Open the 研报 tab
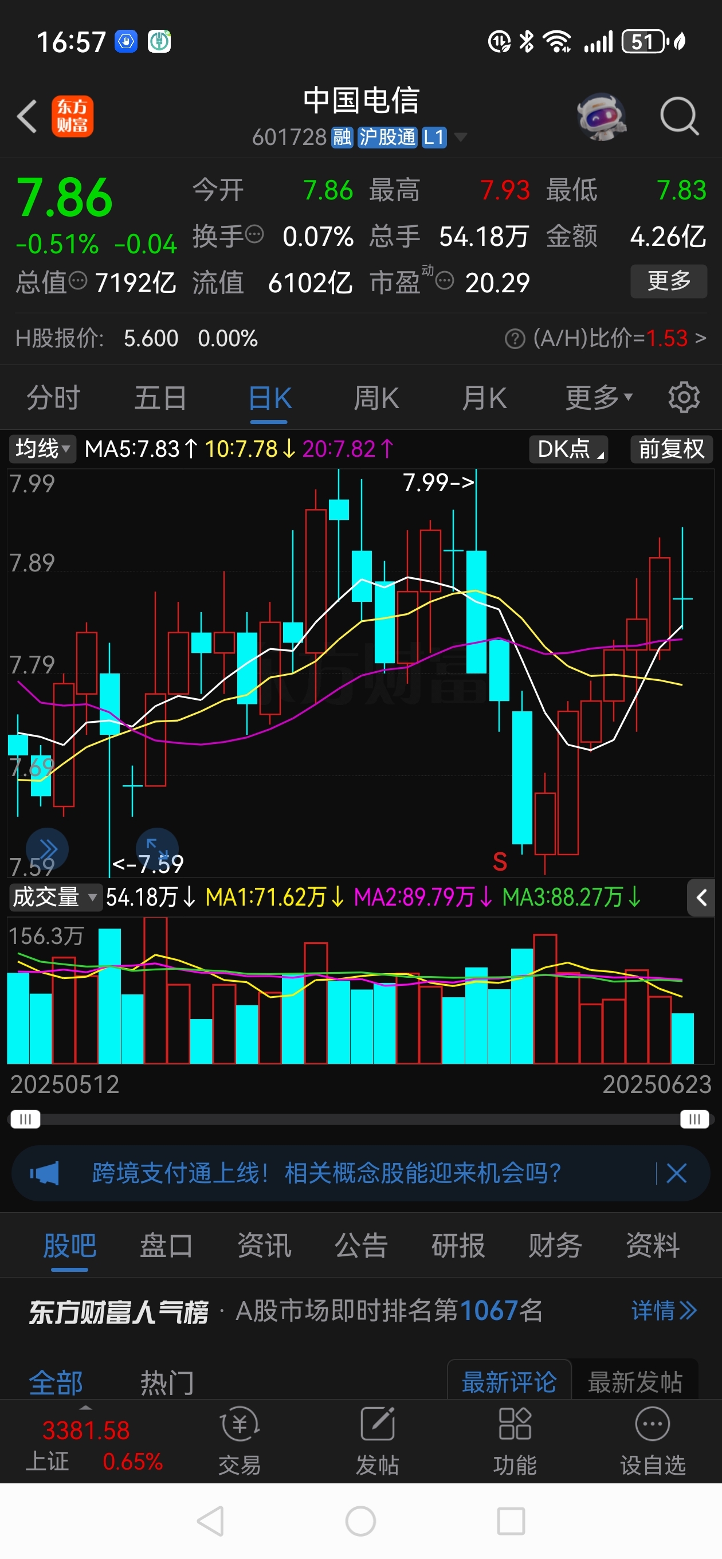 [x=458, y=1245]
